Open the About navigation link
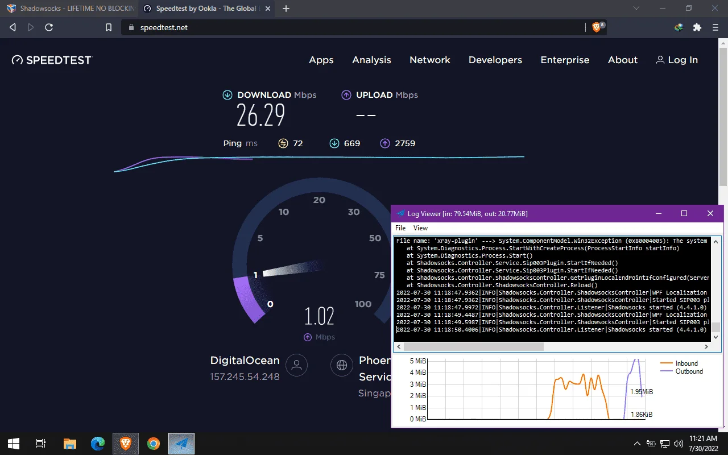The width and height of the screenshot is (728, 455). (x=623, y=60)
